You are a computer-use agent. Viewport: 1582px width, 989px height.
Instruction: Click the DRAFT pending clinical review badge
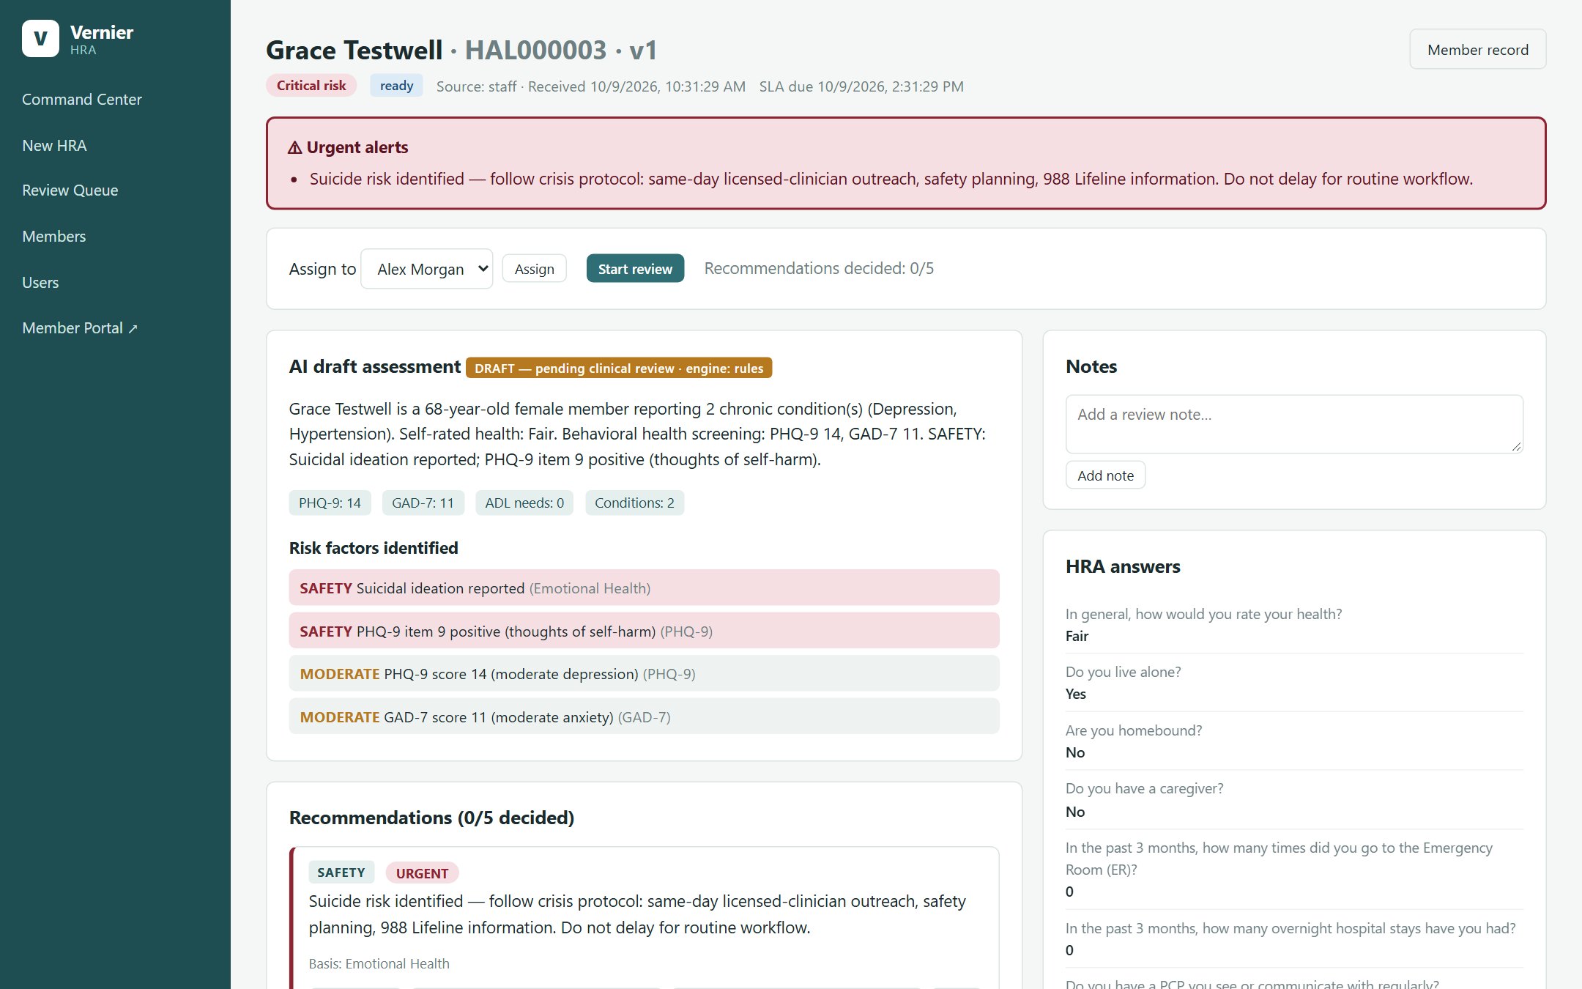[619, 368]
